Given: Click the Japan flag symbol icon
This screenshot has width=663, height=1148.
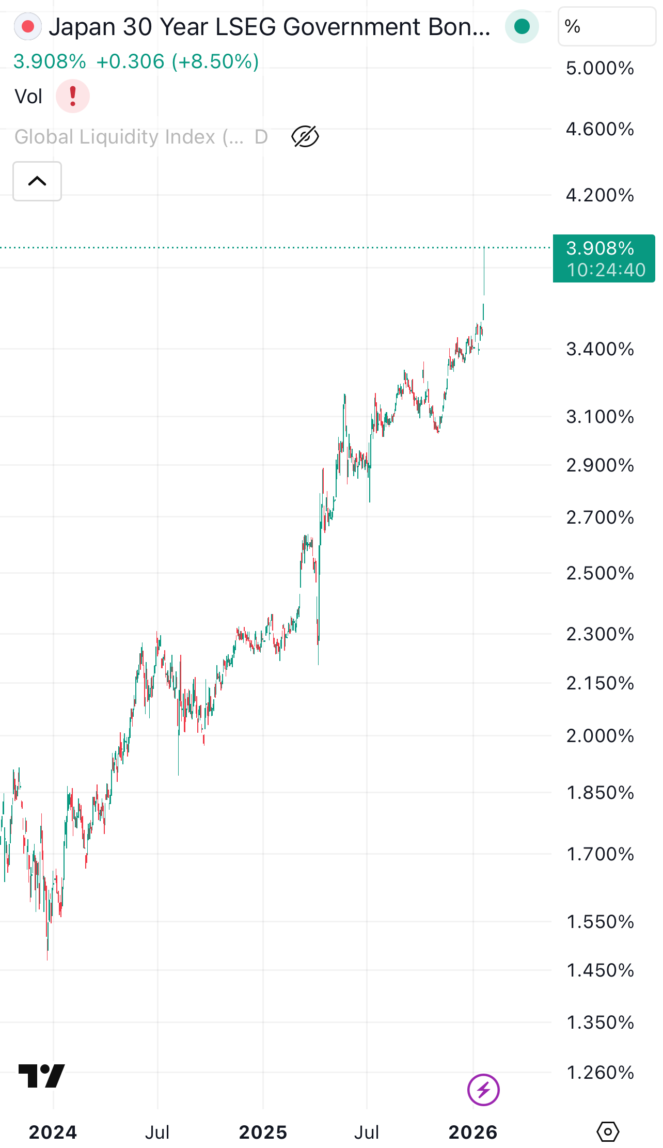Looking at the screenshot, I should [27, 27].
